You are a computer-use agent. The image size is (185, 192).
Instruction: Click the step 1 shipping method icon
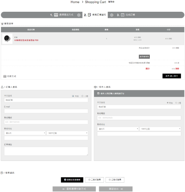point(56,15)
